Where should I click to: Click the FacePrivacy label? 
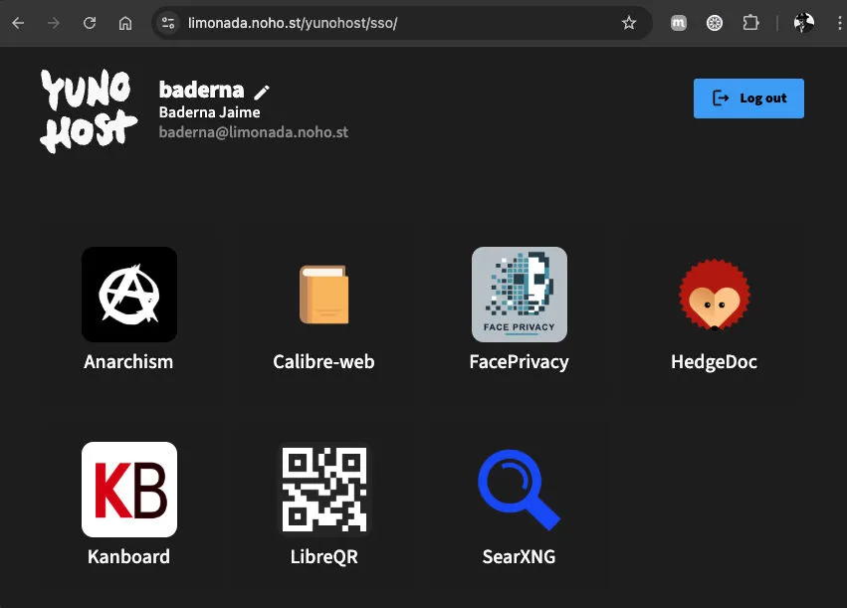pyautogui.click(x=520, y=362)
